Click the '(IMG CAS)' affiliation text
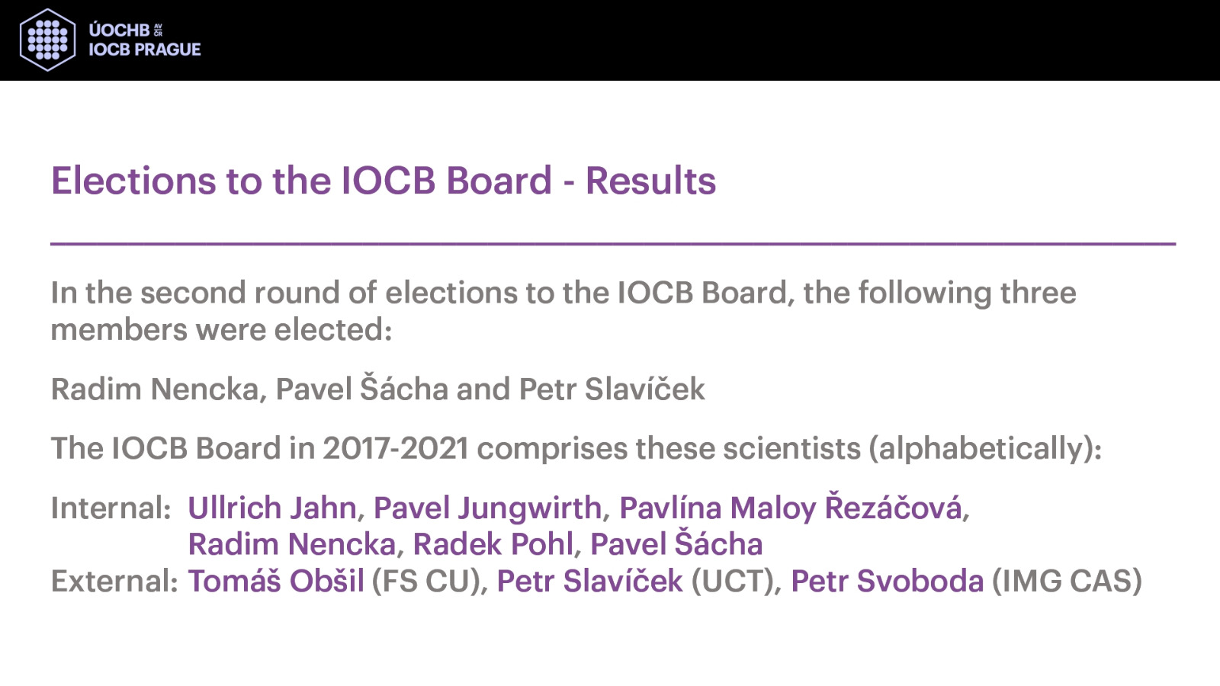1220x686 pixels. pyautogui.click(x=1067, y=581)
